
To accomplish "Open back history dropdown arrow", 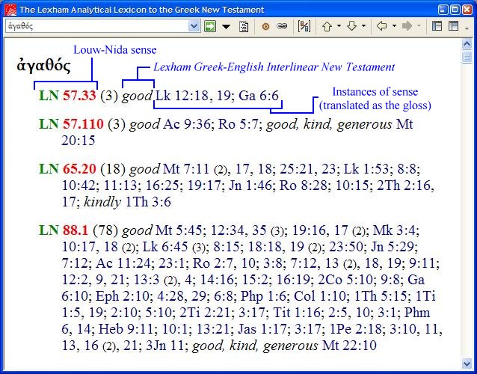I will pos(394,26).
